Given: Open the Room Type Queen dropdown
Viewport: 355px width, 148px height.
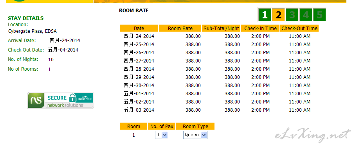Looking at the screenshot, I should (x=195, y=135).
